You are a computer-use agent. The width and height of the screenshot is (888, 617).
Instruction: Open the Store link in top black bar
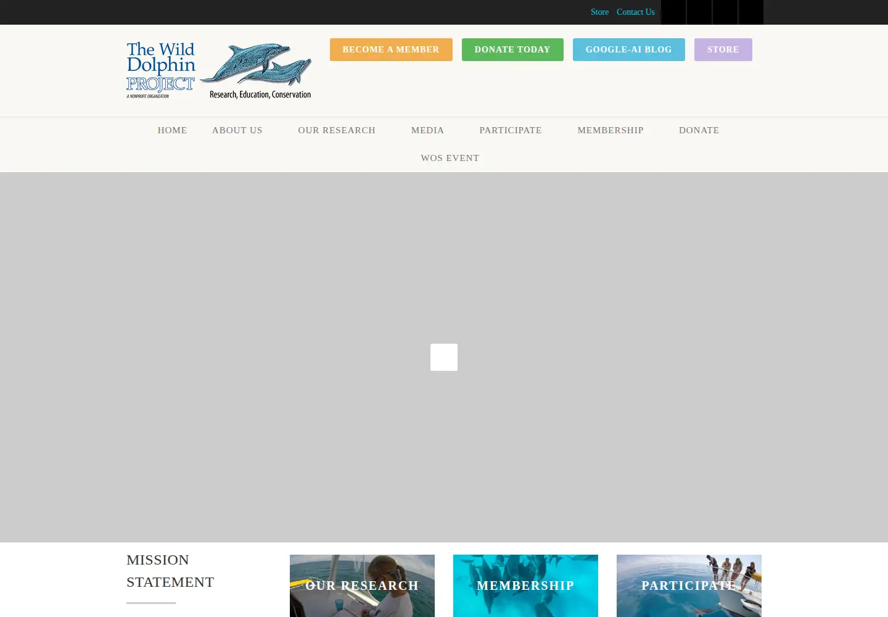coord(599,12)
